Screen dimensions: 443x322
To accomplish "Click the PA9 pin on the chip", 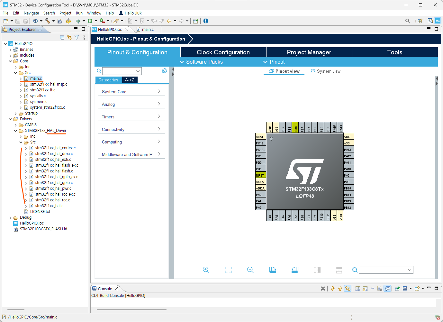I will click(349, 175).
